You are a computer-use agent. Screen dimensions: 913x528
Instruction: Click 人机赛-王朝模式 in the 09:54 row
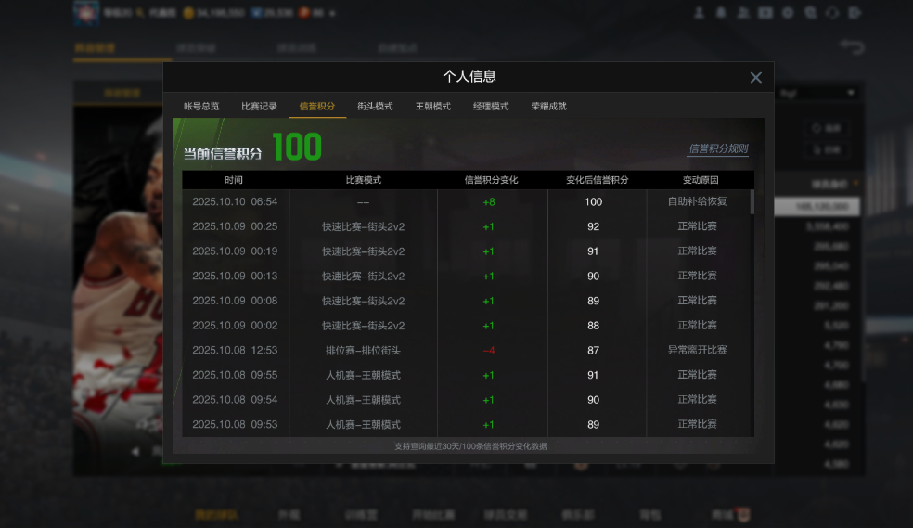363,400
